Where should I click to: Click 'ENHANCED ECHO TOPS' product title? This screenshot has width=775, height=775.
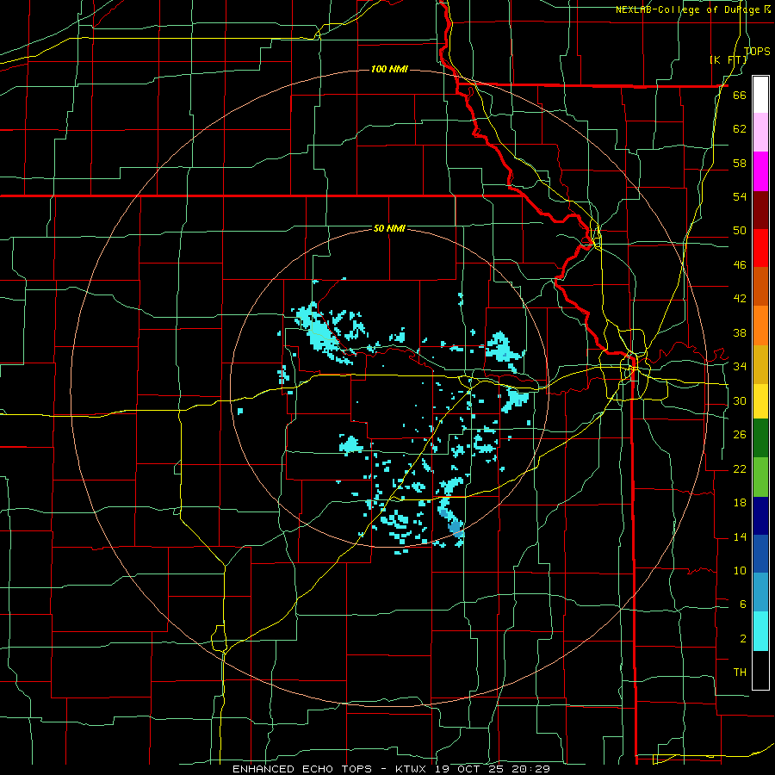[302, 769]
